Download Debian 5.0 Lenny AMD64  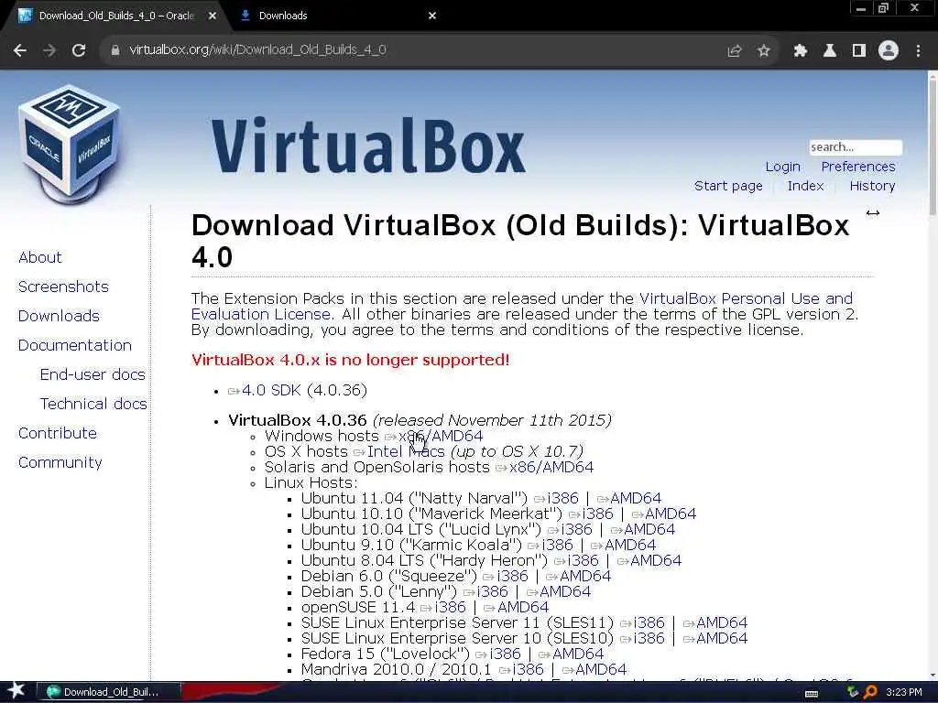tap(559, 592)
